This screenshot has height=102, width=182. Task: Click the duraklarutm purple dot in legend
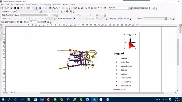(x=117, y=86)
